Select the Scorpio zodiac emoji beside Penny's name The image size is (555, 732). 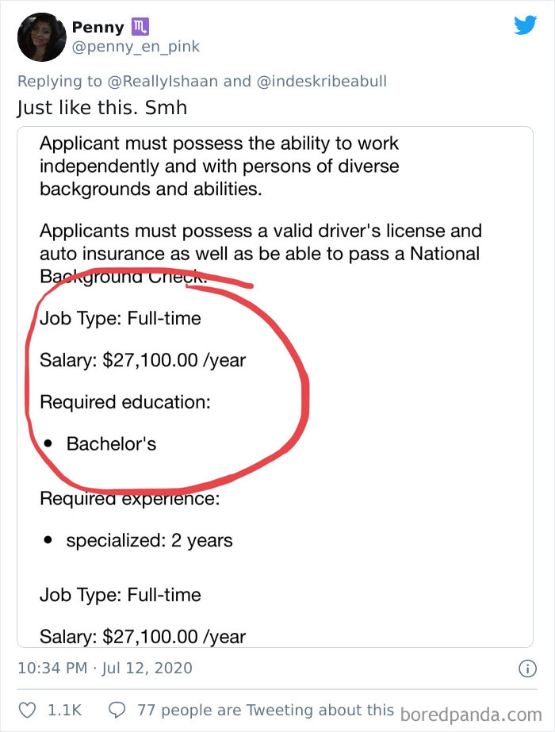[x=140, y=26]
